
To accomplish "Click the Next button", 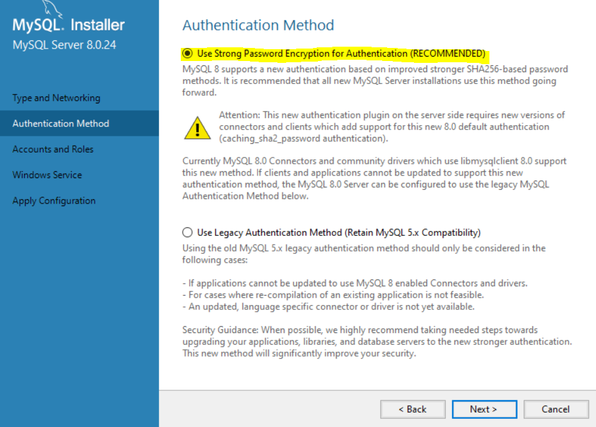I will [x=484, y=409].
